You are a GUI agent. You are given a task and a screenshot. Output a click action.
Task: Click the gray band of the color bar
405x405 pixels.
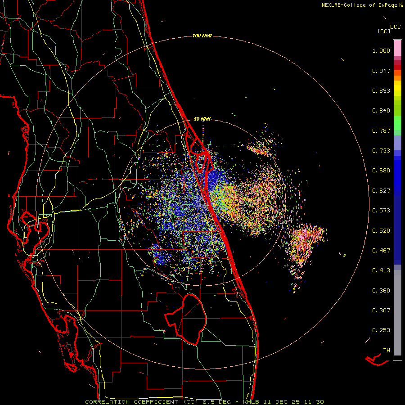pyautogui.click(x=397, y=313)
